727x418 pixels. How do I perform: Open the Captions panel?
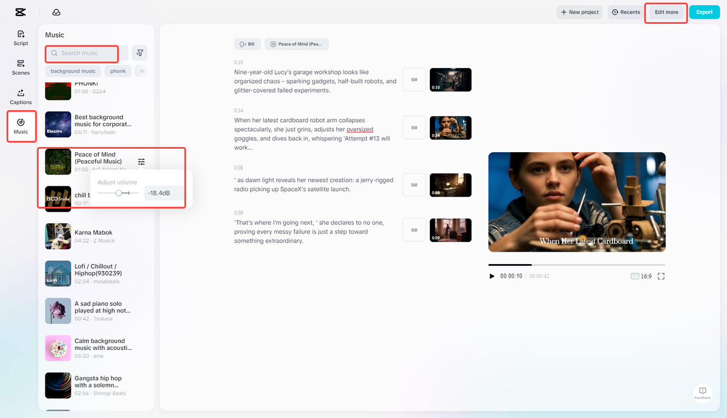coord(20,95)
